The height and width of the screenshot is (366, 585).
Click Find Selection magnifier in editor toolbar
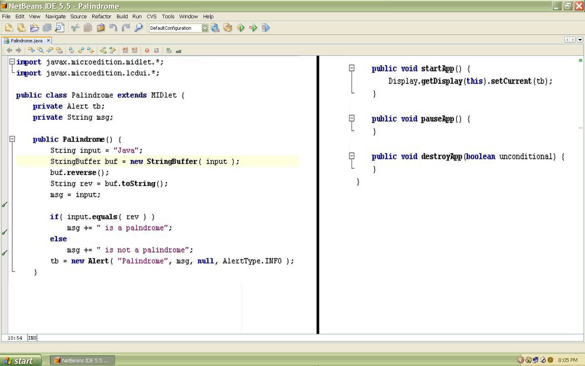(41, 50)
